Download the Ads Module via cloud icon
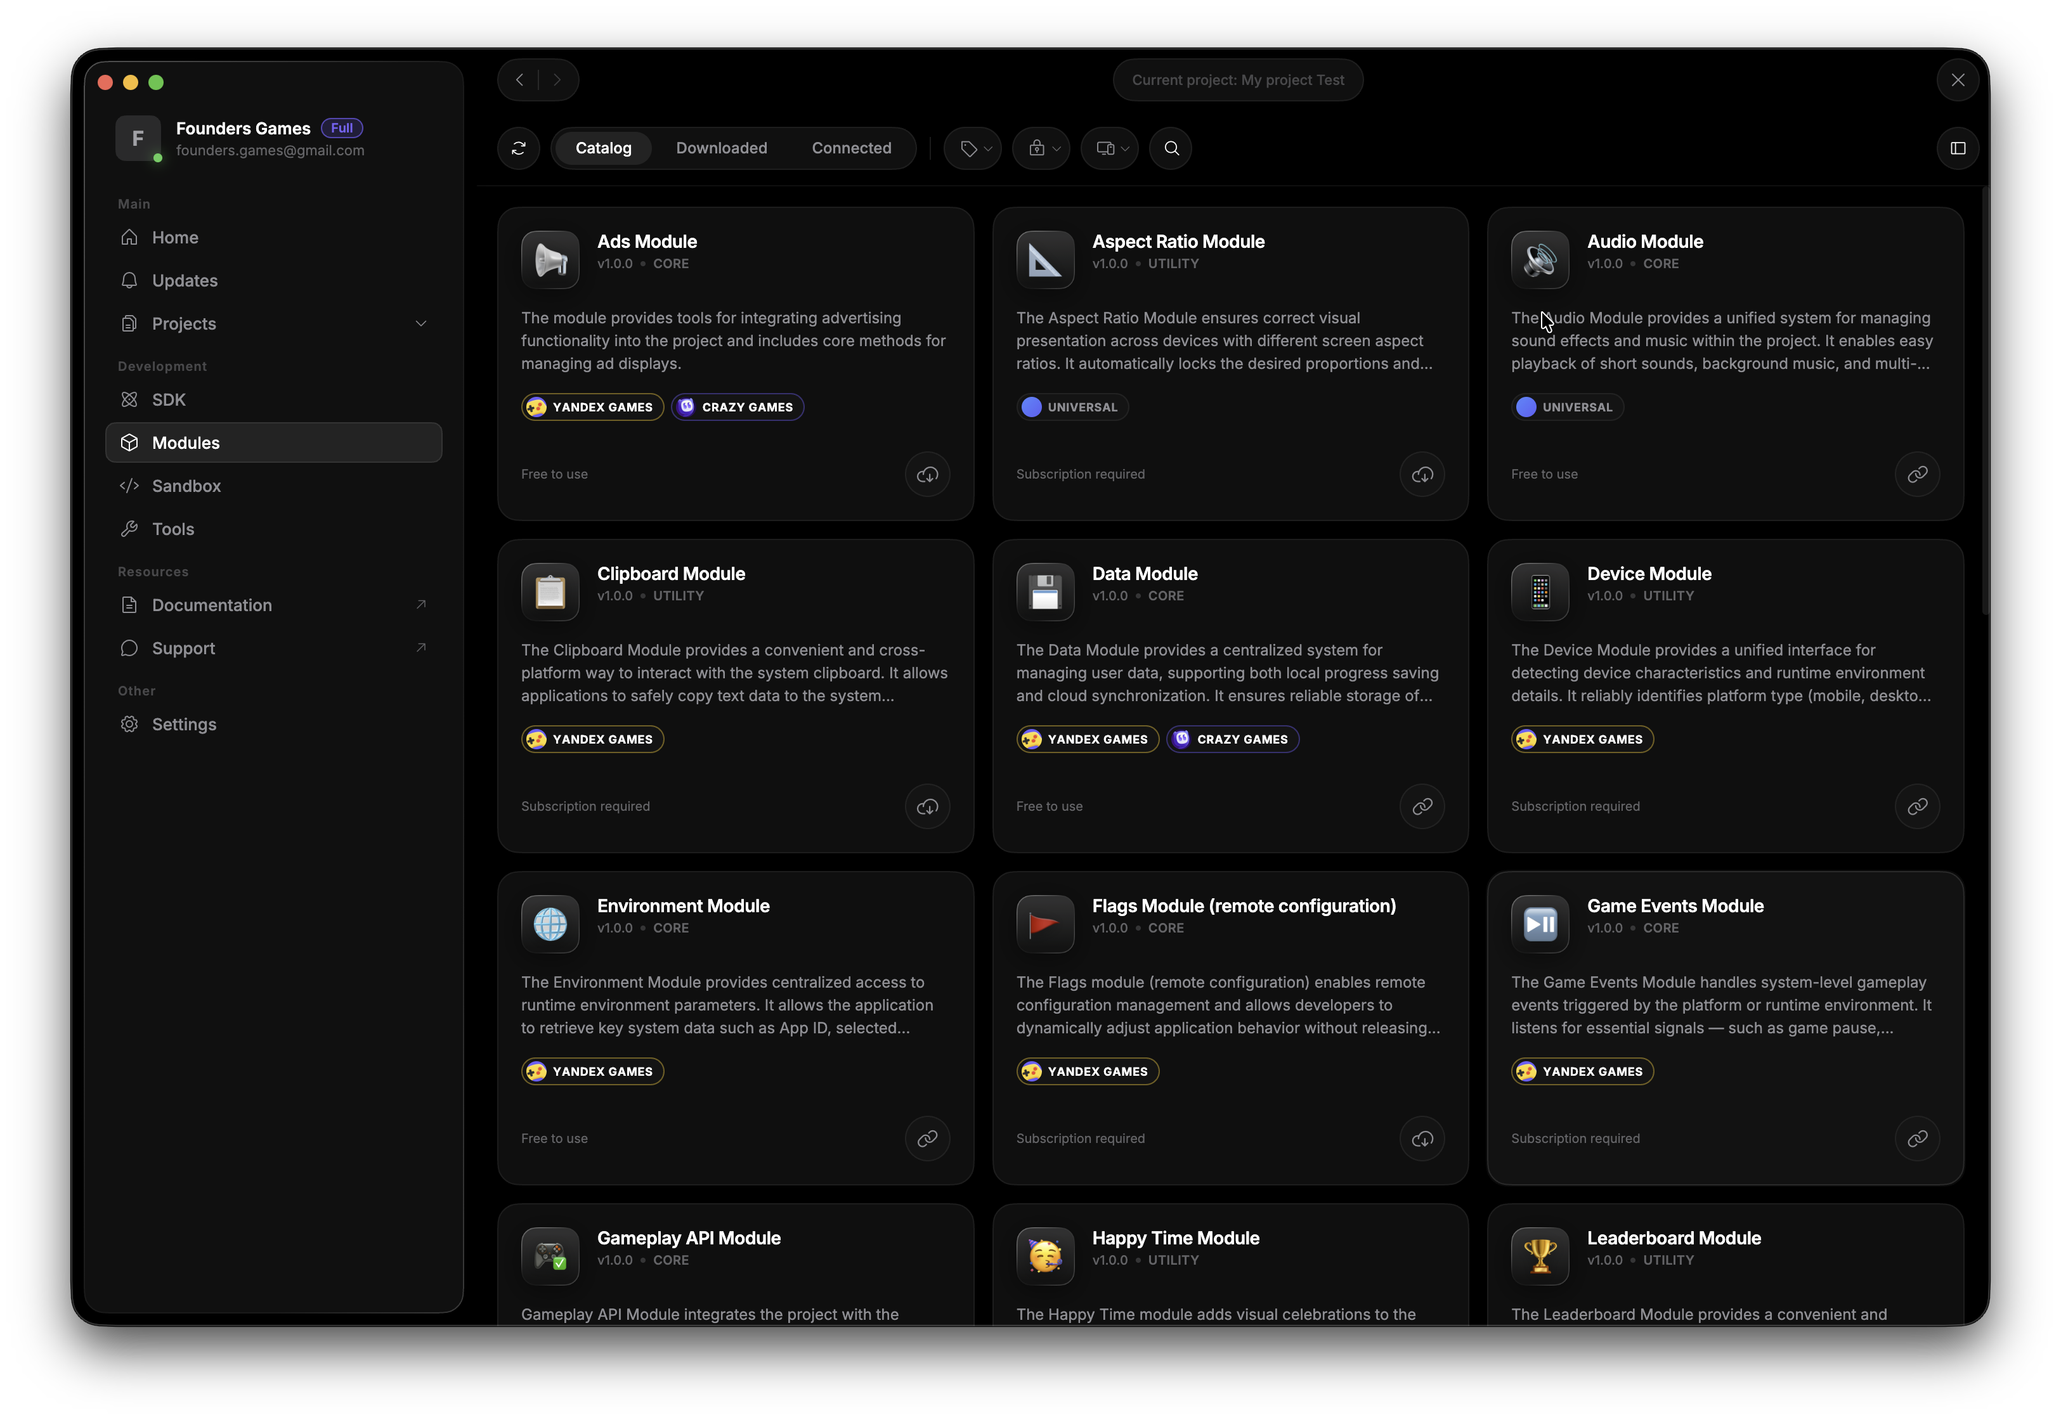 click(927, 474)
